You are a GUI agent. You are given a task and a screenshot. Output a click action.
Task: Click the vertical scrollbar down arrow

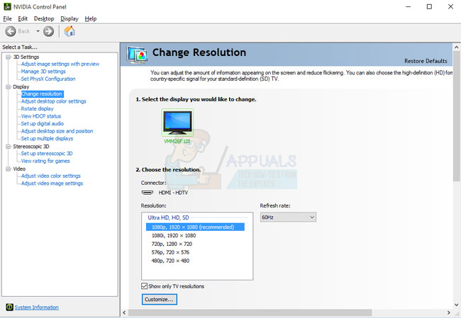click(457, 305)
